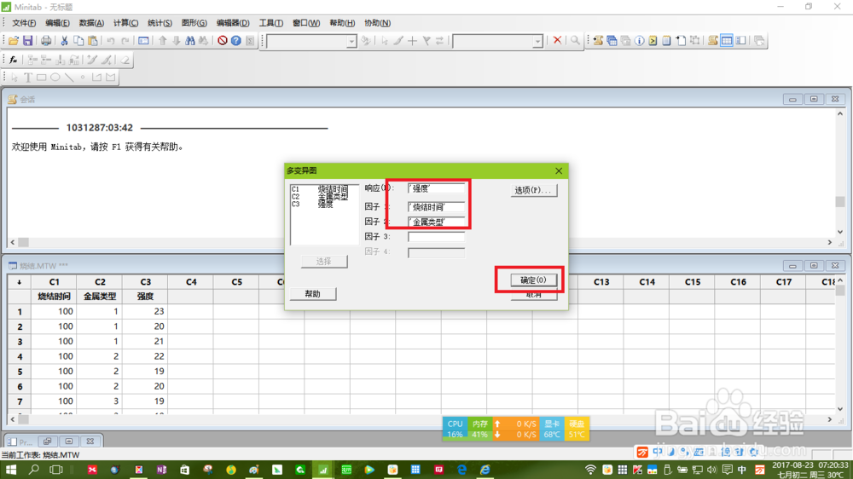Click the 响应 response input field
Image resolution: width=853 pixels, height=479 pixels.
pos(436,188)
